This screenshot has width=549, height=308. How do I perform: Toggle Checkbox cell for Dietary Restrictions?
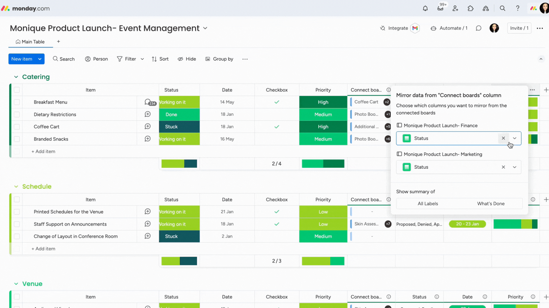tap(277, 114)
